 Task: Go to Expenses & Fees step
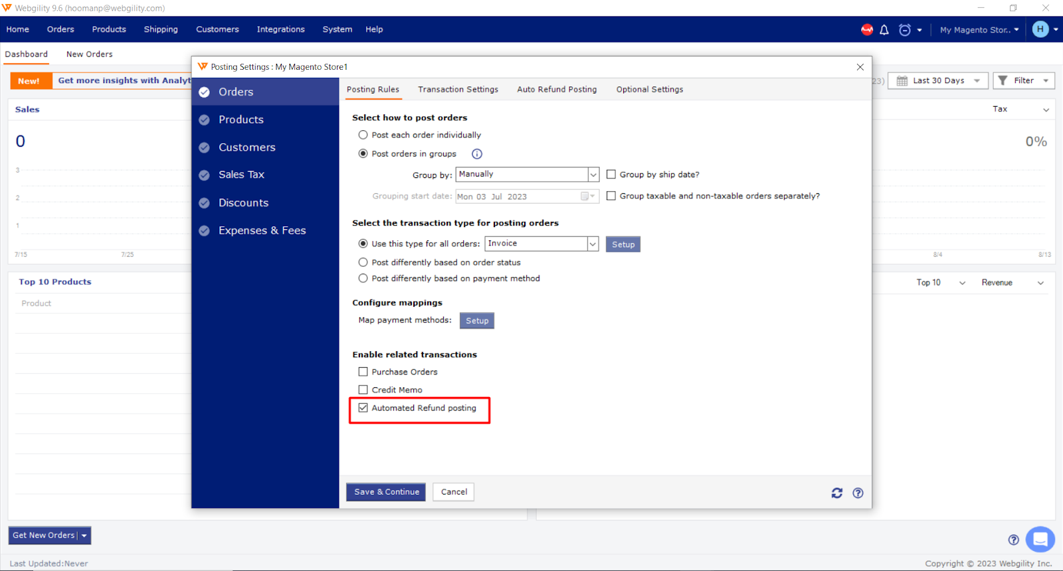coord(262,230)
